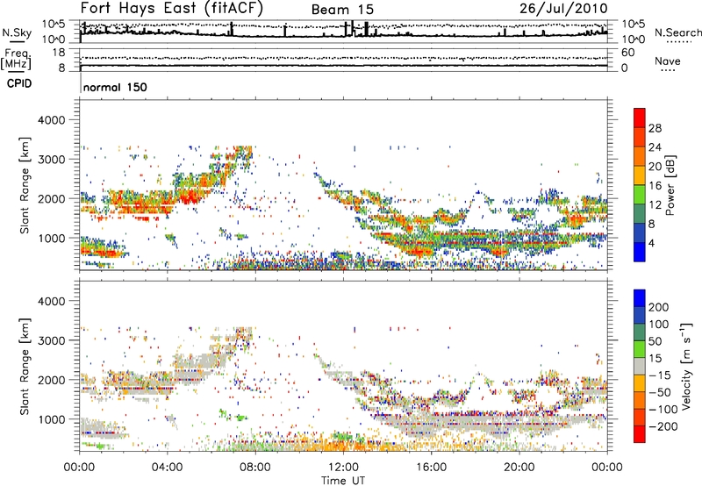The image size is (702, 486).
Task: Click the right '10^0' noise axis value
Action: (x=633, y=39)
